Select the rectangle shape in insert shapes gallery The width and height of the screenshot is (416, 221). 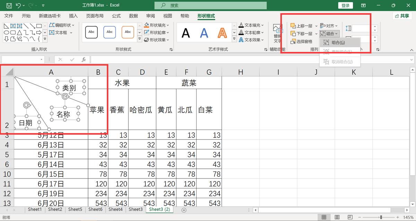pyautogui.click(x=39, y=25)
